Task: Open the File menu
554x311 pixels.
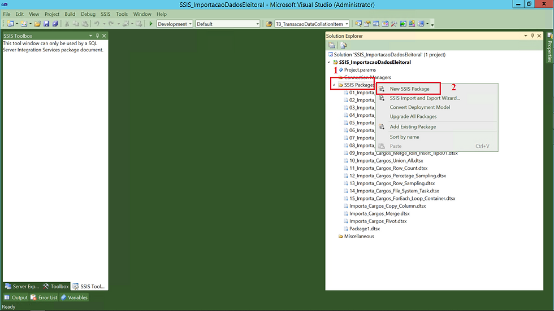Action: (7, 14)
